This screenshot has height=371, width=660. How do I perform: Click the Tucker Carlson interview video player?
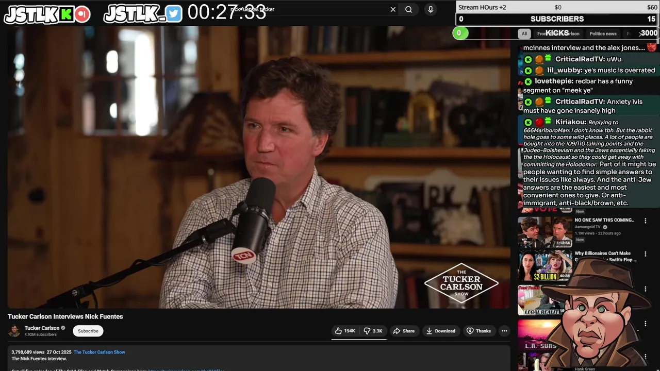click(259, 167)
